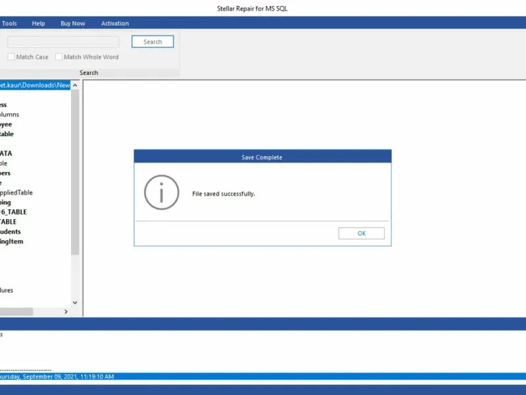The width and height of the screenshot is (526, 395).
Task: Select the tree item ending in 'ppliedTable'
Action: tap(16, 193)
